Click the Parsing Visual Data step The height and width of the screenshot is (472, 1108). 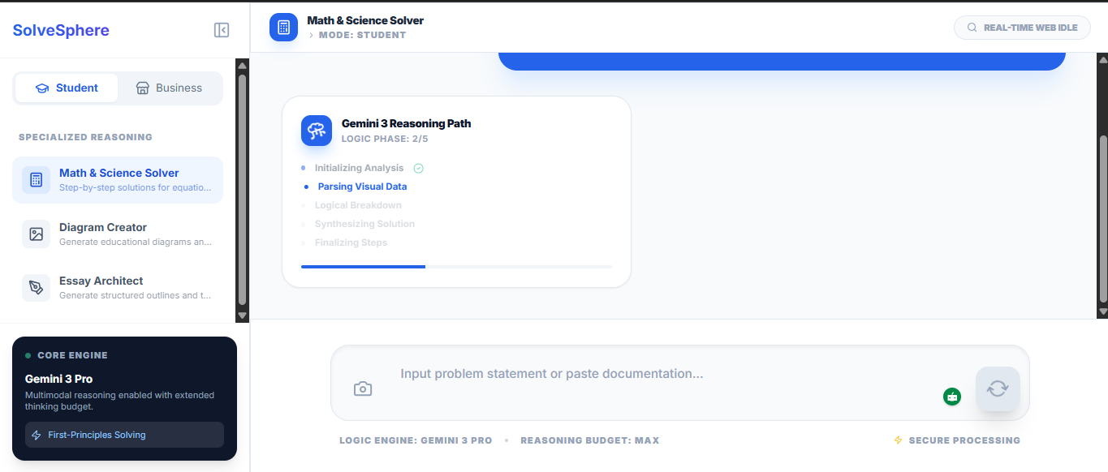tap(362, 187)
